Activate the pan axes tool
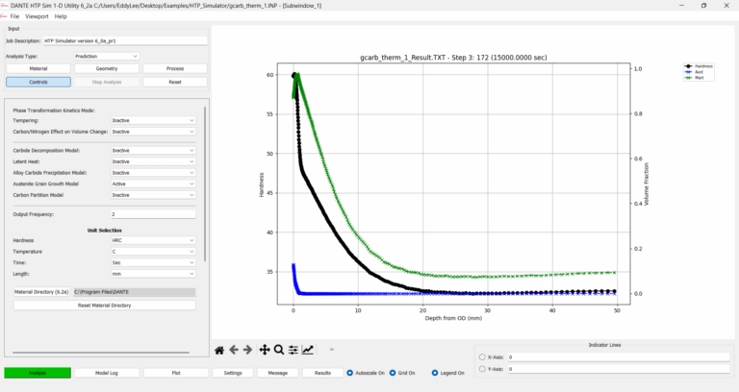This screenshot has width=739, height=392. tap(265, 350)
